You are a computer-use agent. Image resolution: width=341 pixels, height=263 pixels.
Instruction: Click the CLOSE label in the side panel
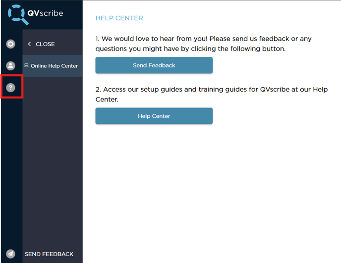pos(45,44)
